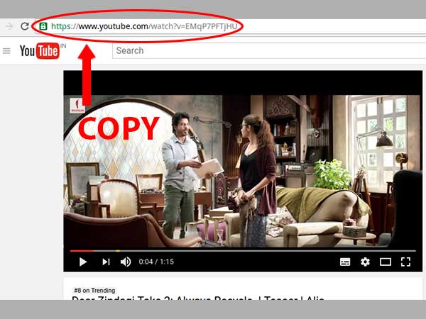
Task: Click the green secure lock icon
Action: coord(43,26)
